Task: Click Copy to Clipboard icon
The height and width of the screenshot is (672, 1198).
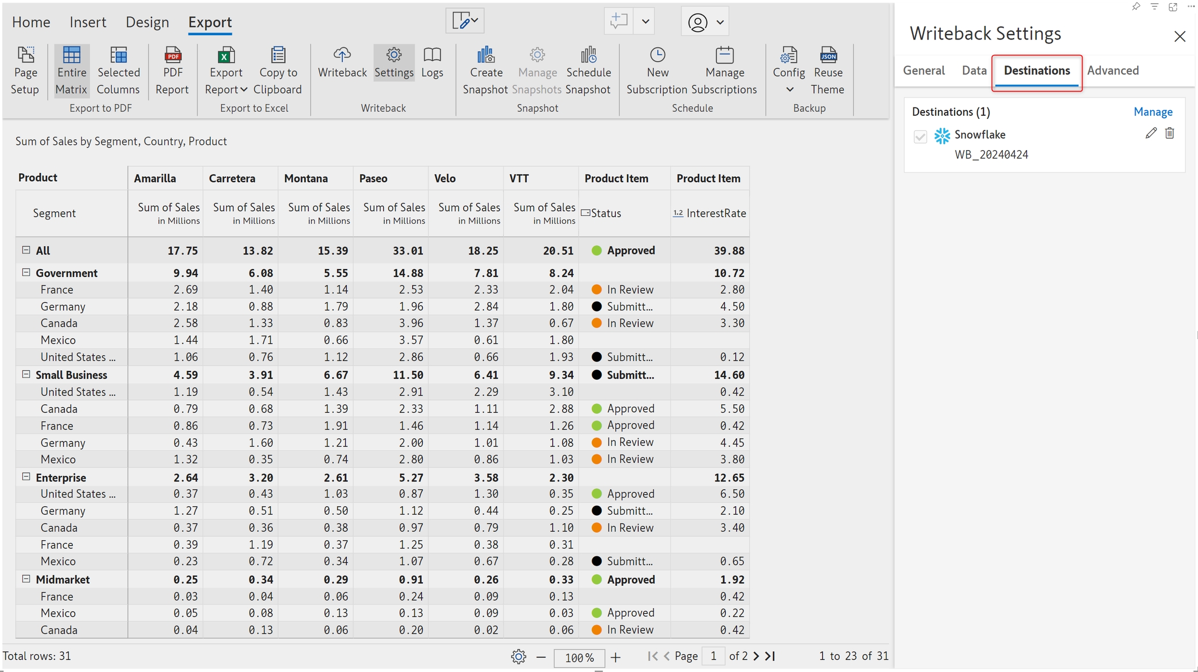Action: click(278, 56)
